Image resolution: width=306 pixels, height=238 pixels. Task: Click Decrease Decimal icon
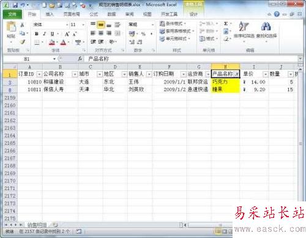(x=140, y=42)
